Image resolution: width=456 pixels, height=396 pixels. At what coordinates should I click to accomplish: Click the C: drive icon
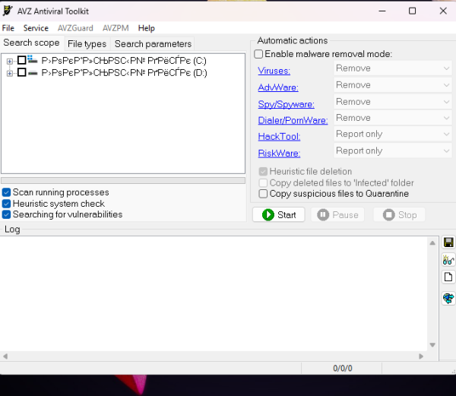[x=32, y=59]
